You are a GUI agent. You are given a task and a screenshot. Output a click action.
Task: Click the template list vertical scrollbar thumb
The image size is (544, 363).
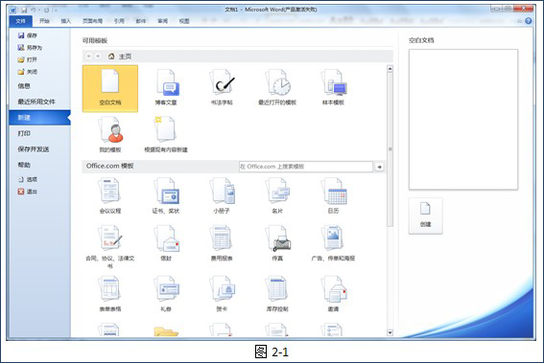point(390,149)
